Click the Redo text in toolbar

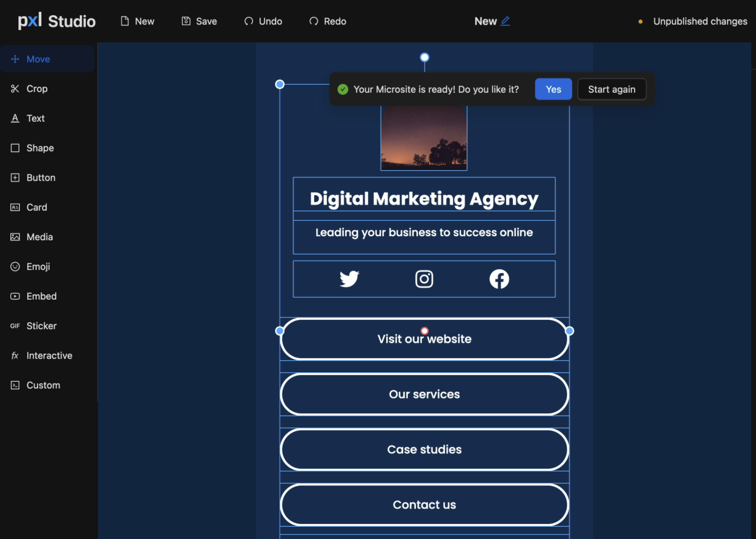(335, 21)
